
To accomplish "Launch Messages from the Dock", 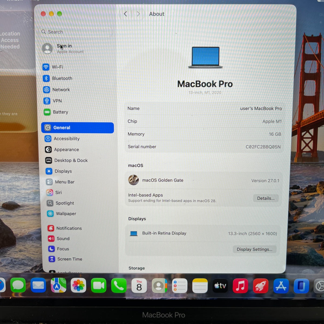I will coord(18,285).
